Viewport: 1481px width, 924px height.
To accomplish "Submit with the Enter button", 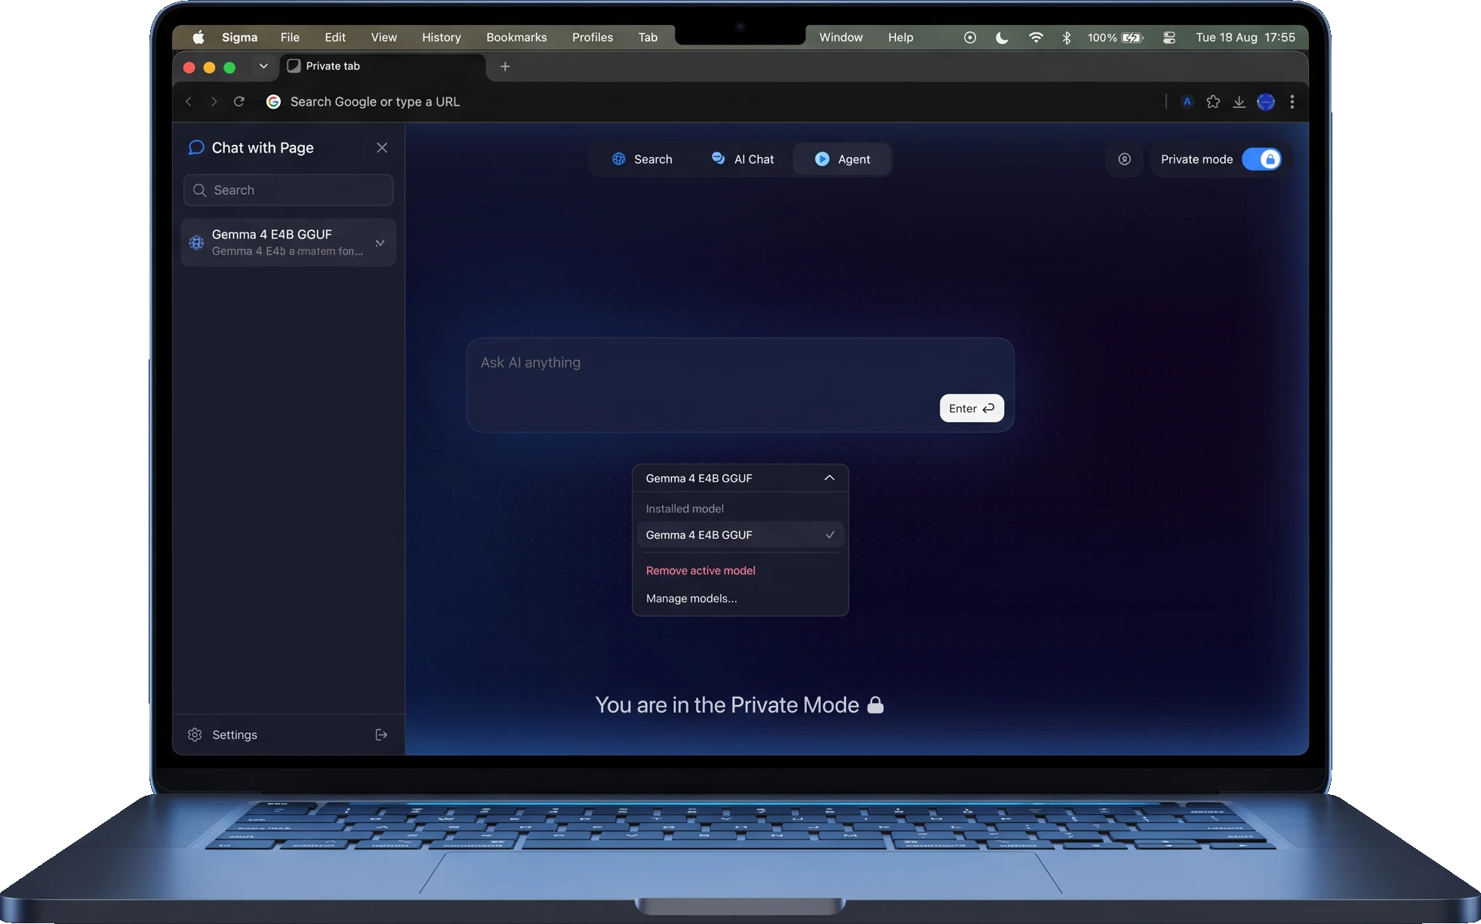I will point(971,408).
